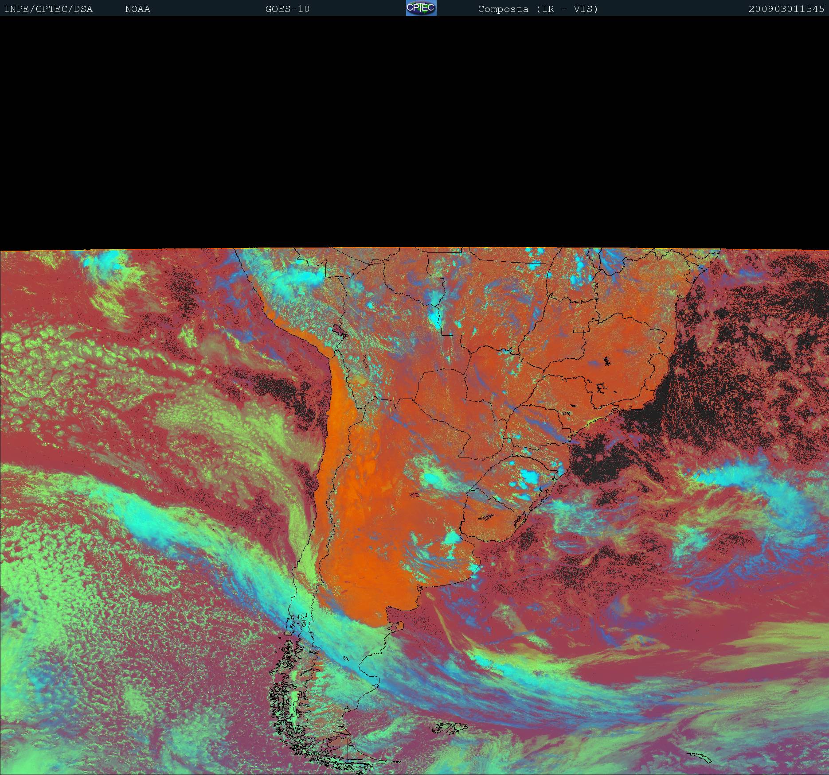The width and height of the screenshot is (829, 775).
Task: Select the INPE/CPTEC/DSA header label
Action: pyautogui.click(x=48, y=9)
